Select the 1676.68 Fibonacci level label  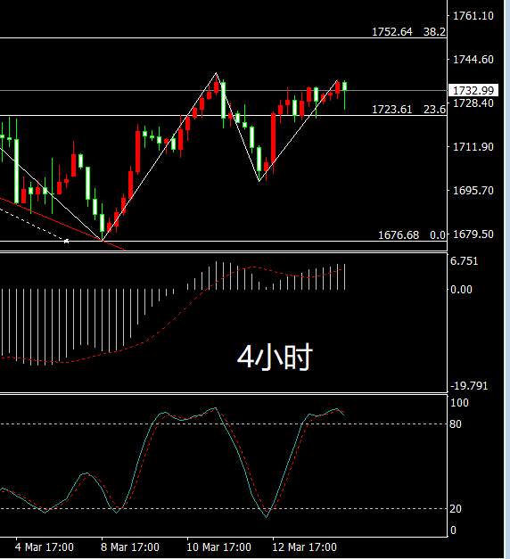pyautogui.click(x=399, y=235)
